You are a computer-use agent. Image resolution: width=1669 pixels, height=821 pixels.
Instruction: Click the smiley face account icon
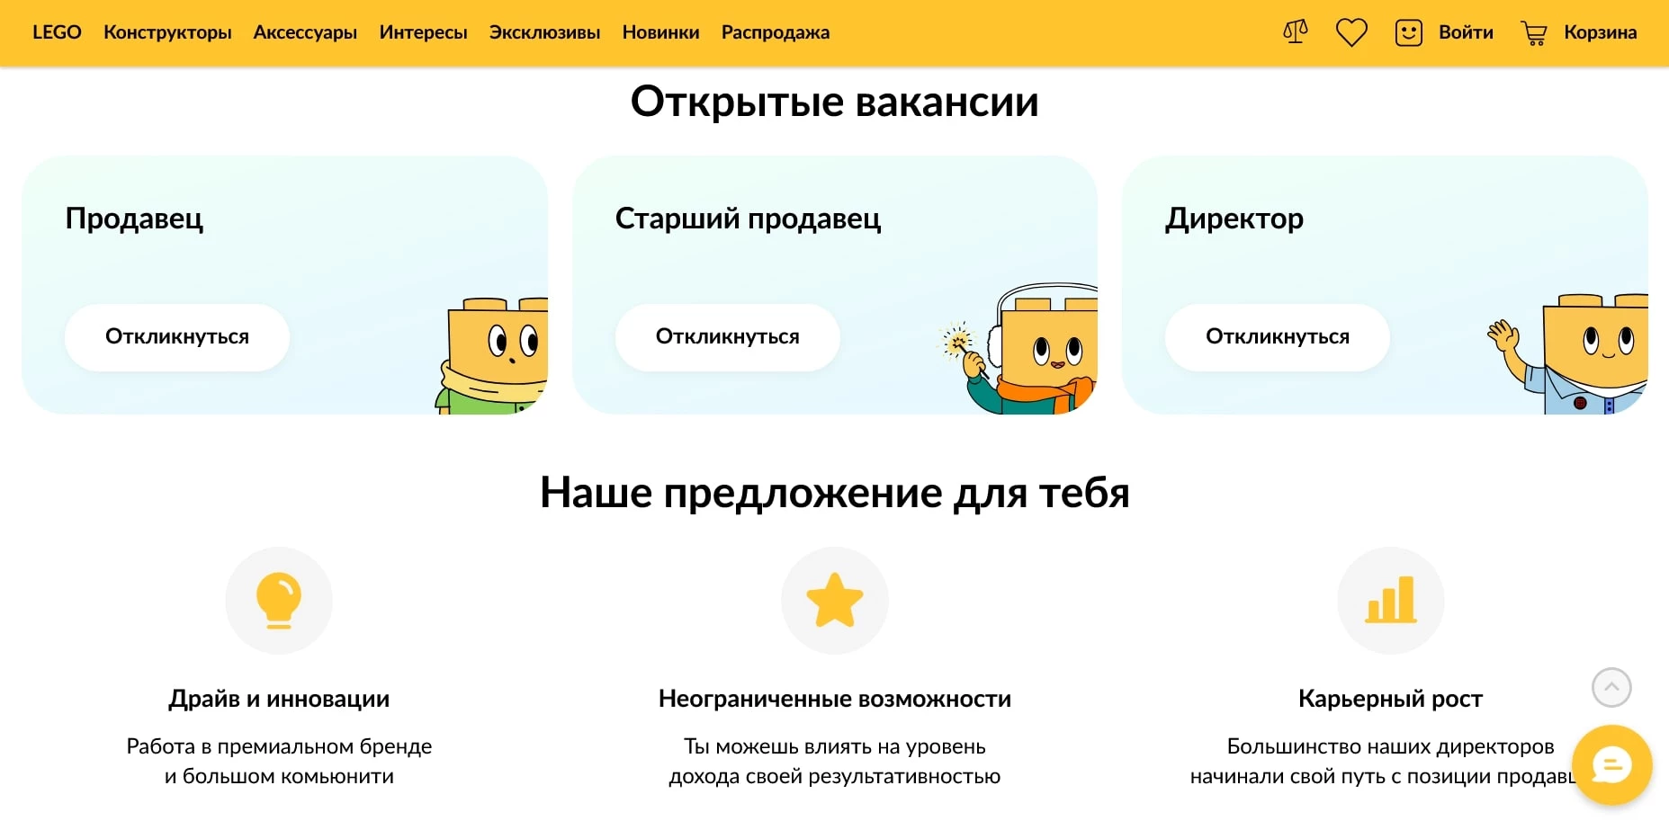(x=1408, y=32)
